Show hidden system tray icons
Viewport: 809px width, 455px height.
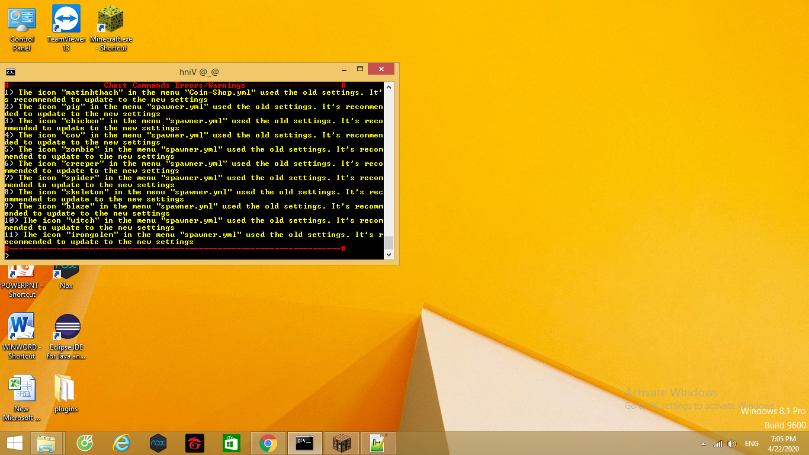[703, 444]
